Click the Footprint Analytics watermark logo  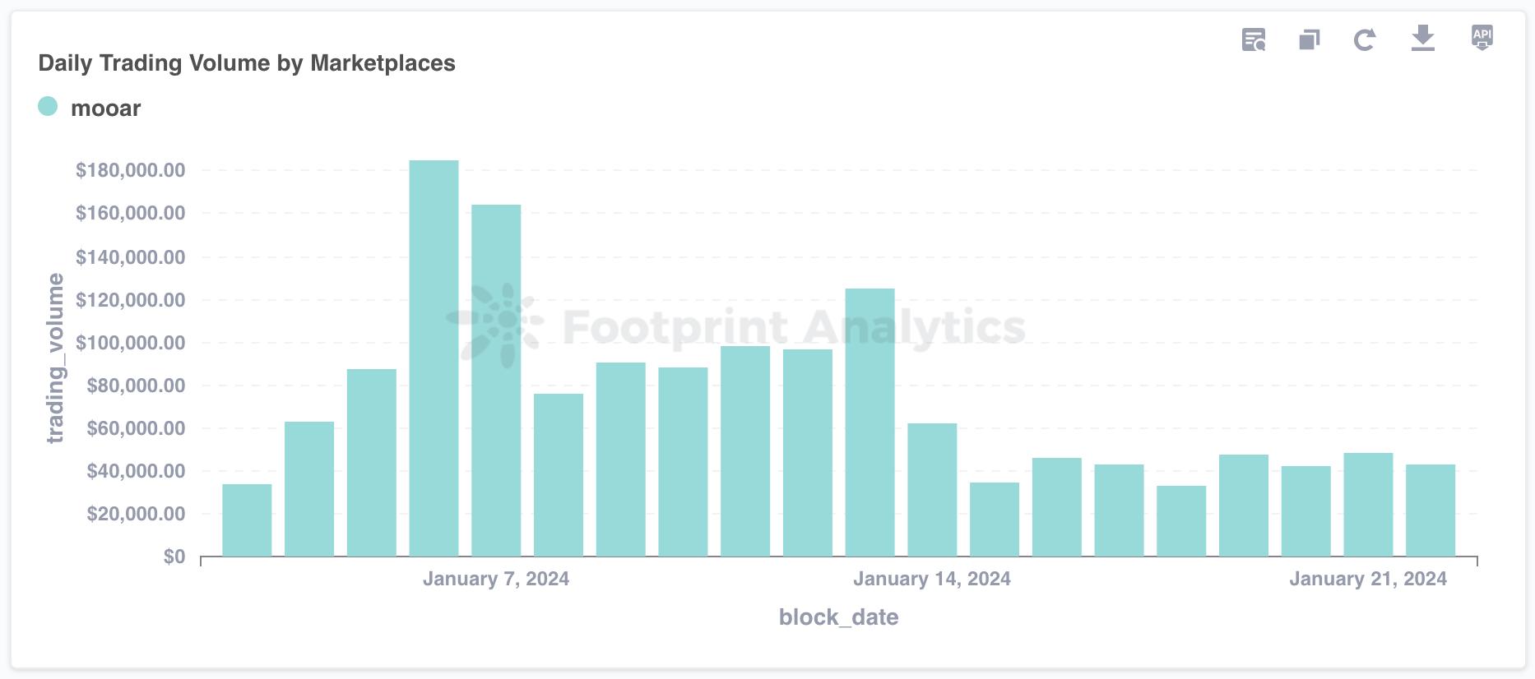click(x=497, y=325)
